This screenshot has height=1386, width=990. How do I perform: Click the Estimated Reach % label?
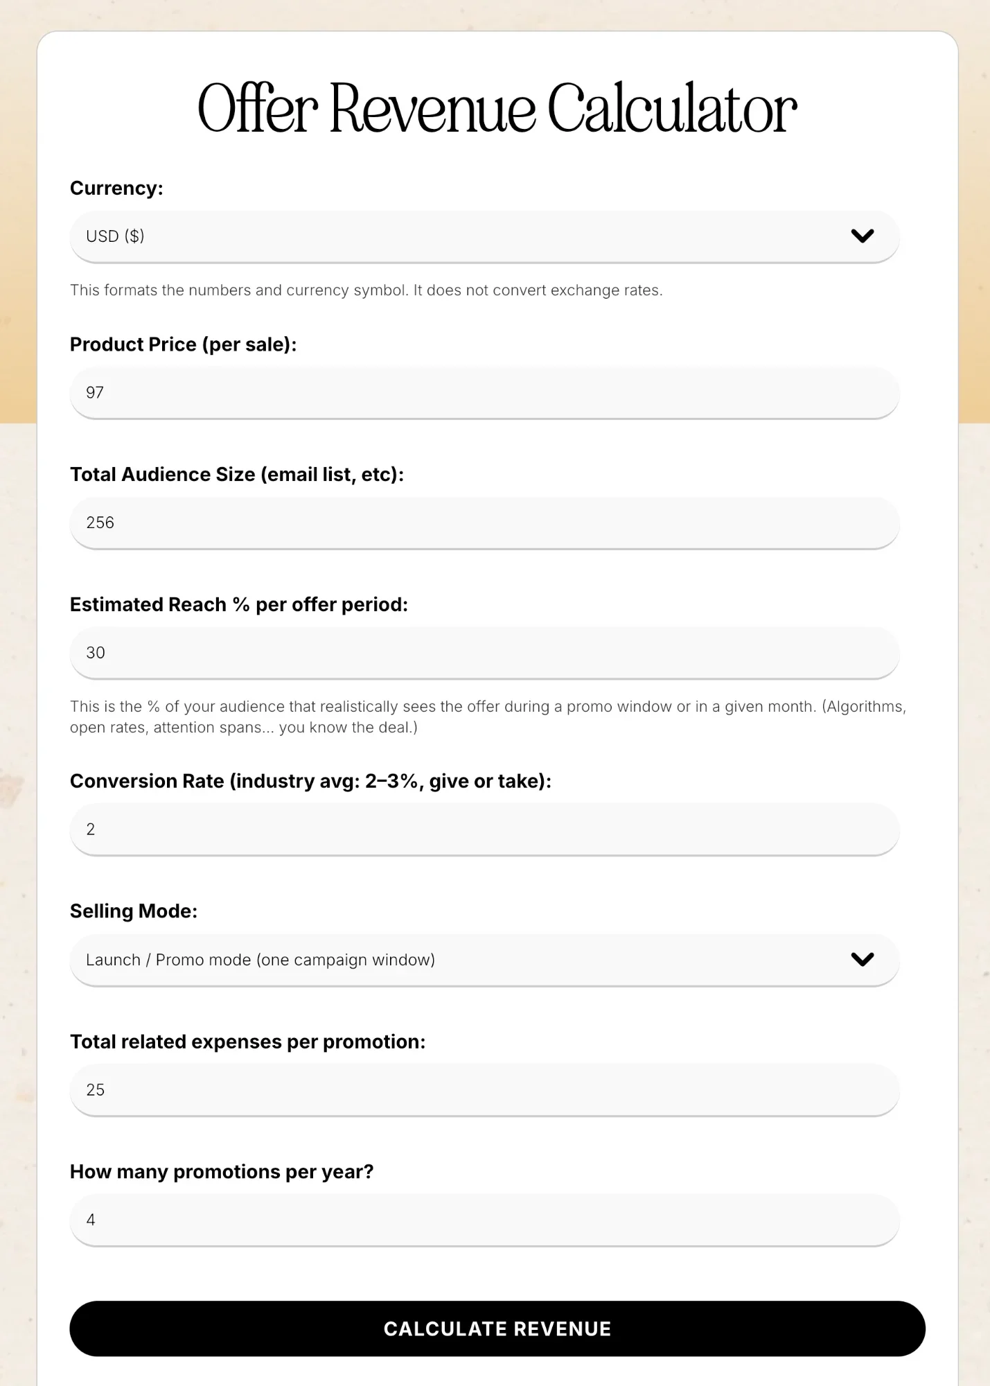(x=239, y=604)
